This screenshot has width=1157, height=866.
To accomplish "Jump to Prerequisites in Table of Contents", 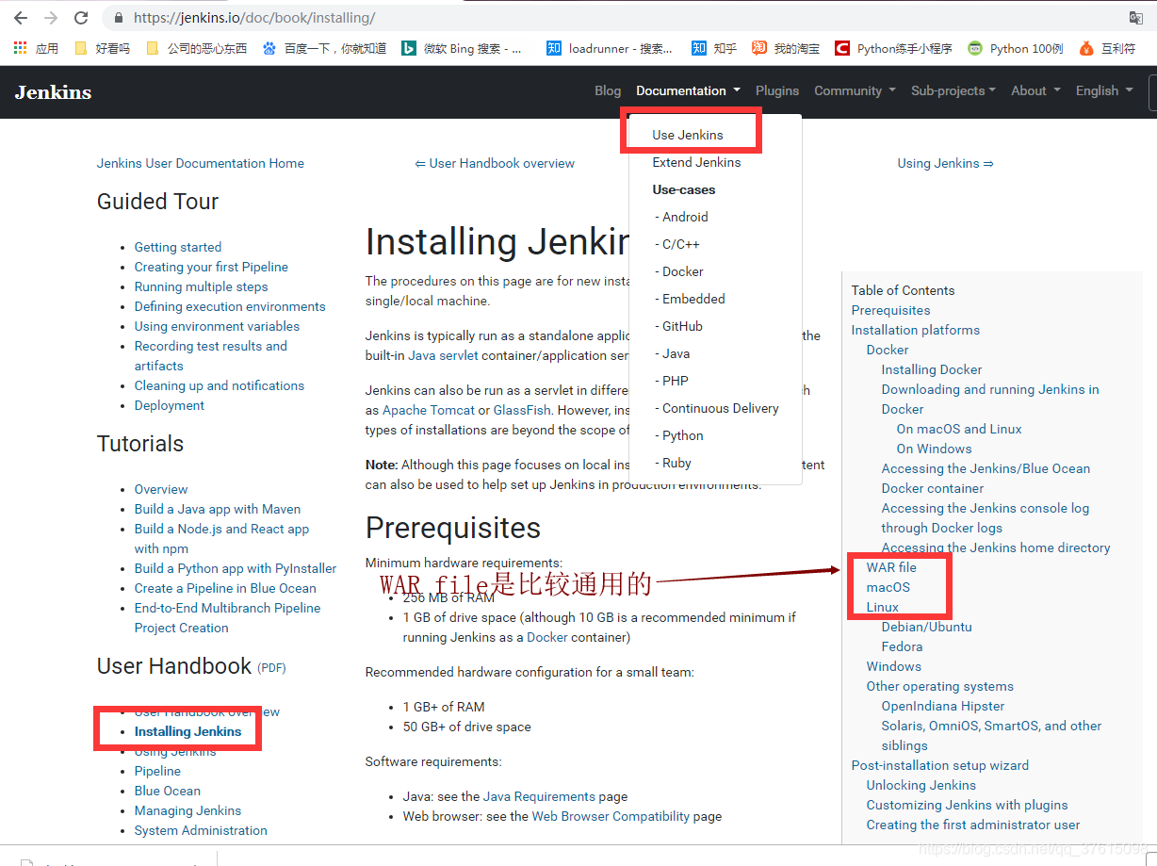I will tap(890, 310).
